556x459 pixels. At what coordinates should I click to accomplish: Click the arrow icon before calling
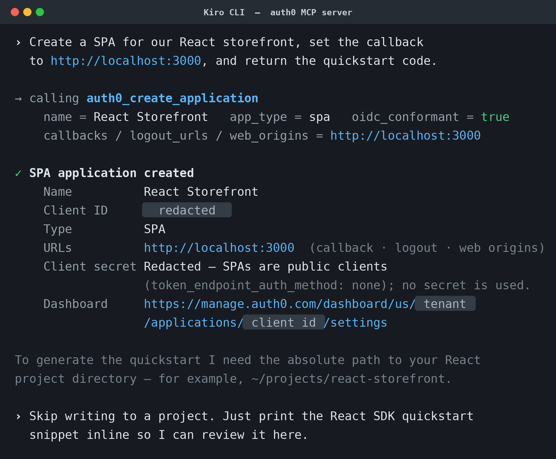tap(18, 99)
